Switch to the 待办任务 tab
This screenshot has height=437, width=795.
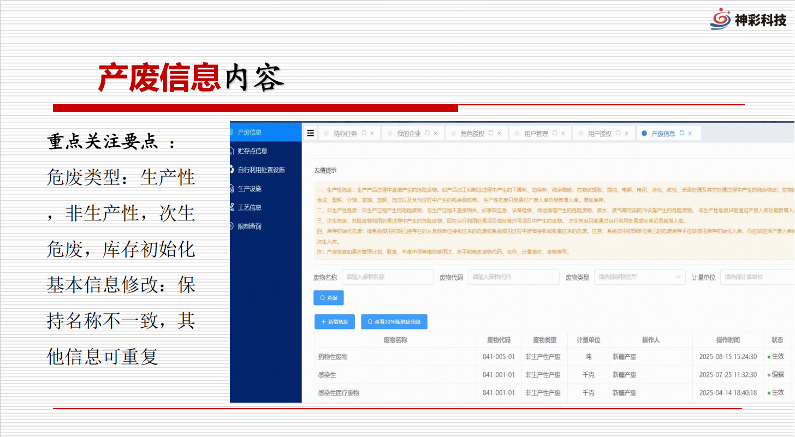tap(345, 134)
